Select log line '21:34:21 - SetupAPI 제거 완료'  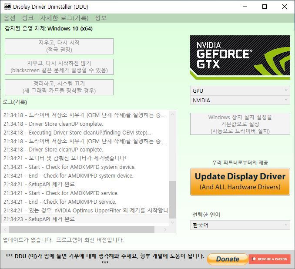tap(85, 184)
